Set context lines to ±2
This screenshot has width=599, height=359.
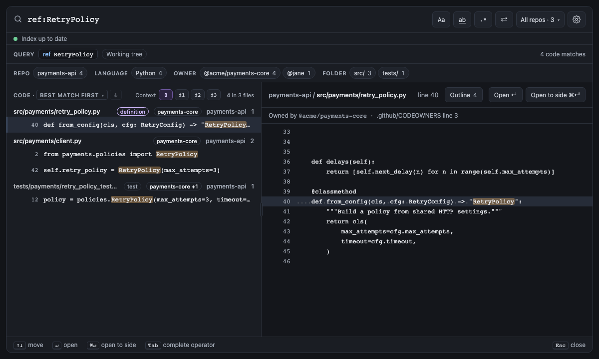coord(198,95)
